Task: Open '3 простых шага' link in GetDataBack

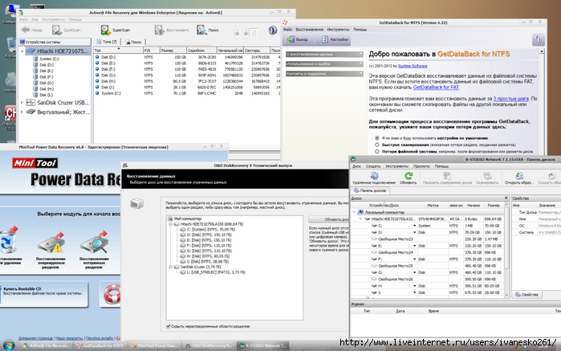Action: pos(511,99)
